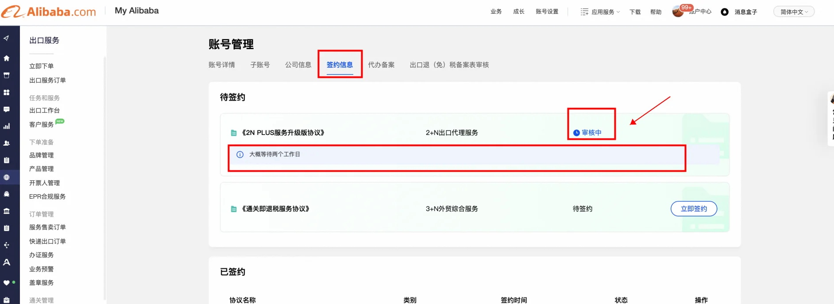The width and height of the screenshot is (834, 304).
Task: Switch to the 代办备案 tab
Action: click(381, 65)
